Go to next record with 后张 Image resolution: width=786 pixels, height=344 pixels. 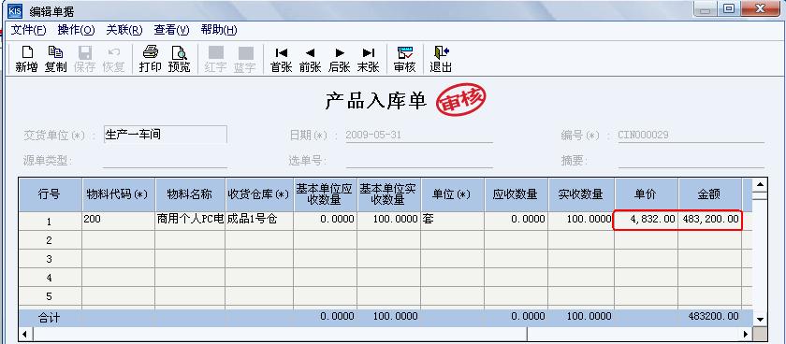point(340,59)
